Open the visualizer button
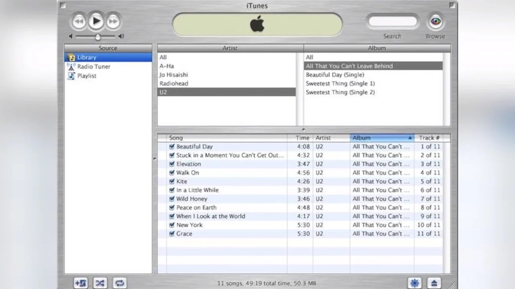Image resolution: width=515 pixels, height=289 pixels. pyautogui.click(x=414, y=283)
